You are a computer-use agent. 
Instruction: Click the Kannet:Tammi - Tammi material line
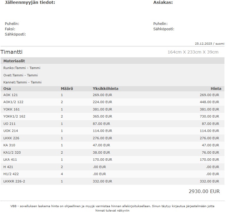click(x=22, y=82)
